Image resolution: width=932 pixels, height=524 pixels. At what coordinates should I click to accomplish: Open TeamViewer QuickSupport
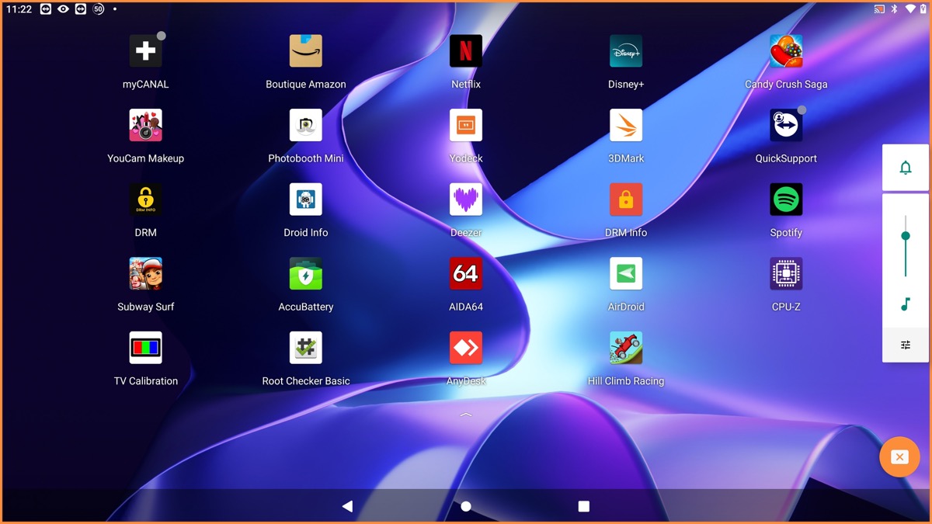coord(786,125)
